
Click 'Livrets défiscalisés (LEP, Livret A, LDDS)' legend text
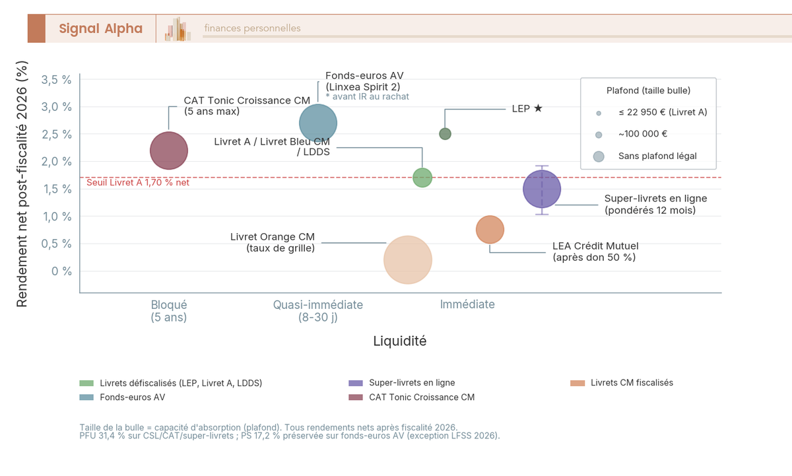[x=181, y=383]
